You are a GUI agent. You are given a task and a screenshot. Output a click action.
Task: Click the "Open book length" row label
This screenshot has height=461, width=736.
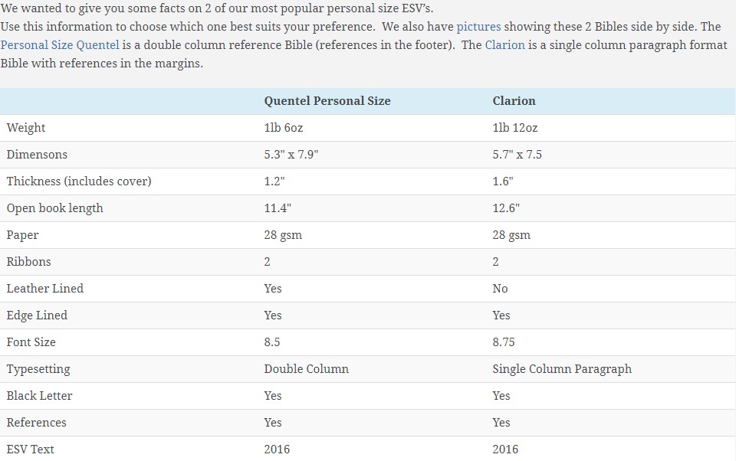pyautogui.click(x=54, y=208)
